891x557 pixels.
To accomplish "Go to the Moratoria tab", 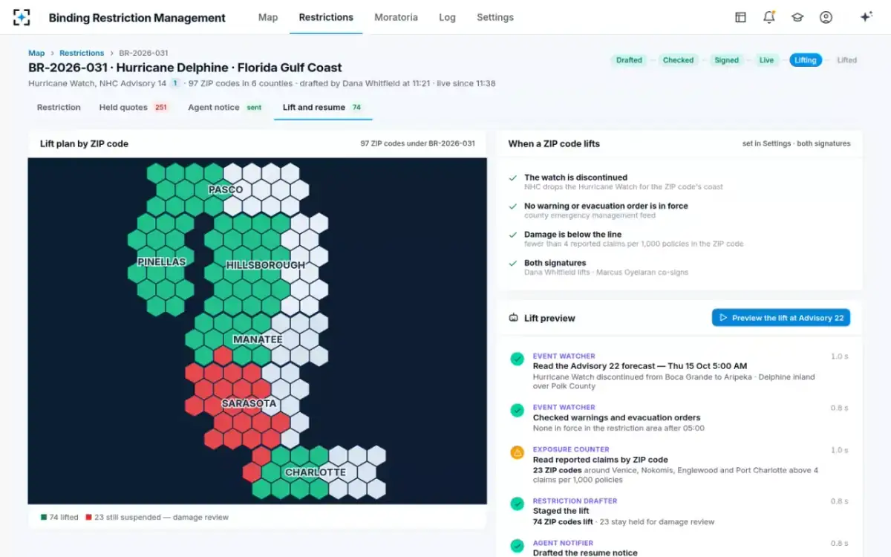I will click(396, 17).
